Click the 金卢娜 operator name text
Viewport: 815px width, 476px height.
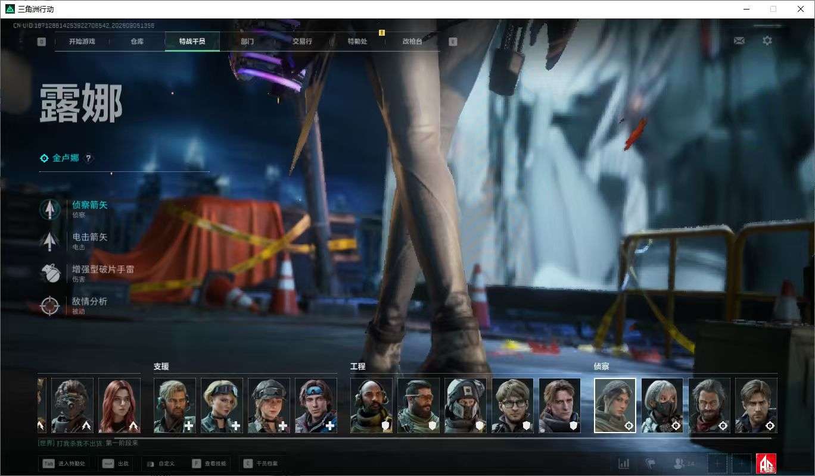pos(66,158)
